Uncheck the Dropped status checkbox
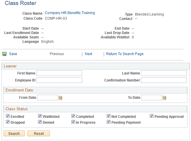 tap(8, 122)
